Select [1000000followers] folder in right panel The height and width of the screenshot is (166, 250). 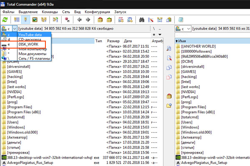pos(196,51)
